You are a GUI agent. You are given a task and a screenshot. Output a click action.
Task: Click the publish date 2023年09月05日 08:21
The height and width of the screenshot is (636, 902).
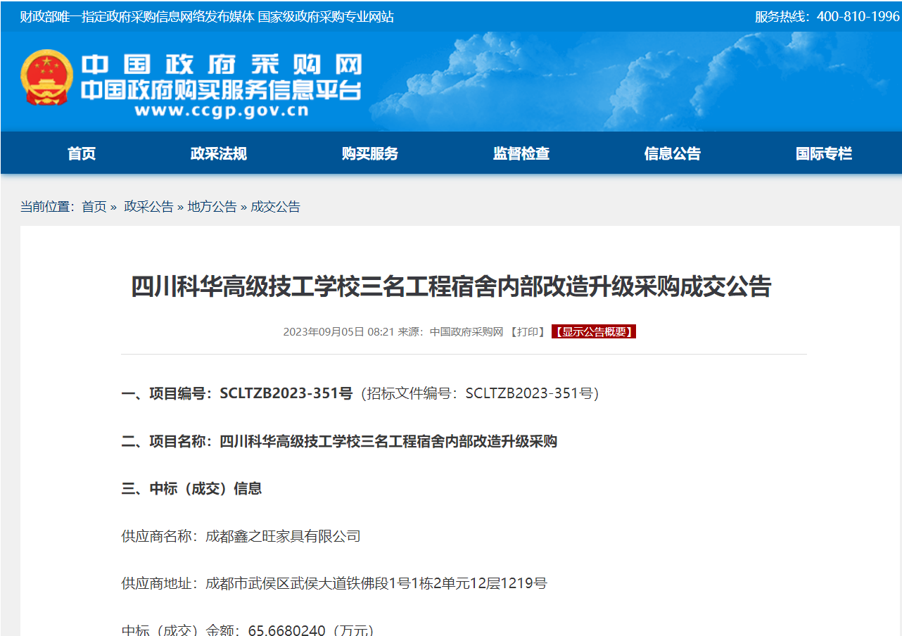pos(339,332)
